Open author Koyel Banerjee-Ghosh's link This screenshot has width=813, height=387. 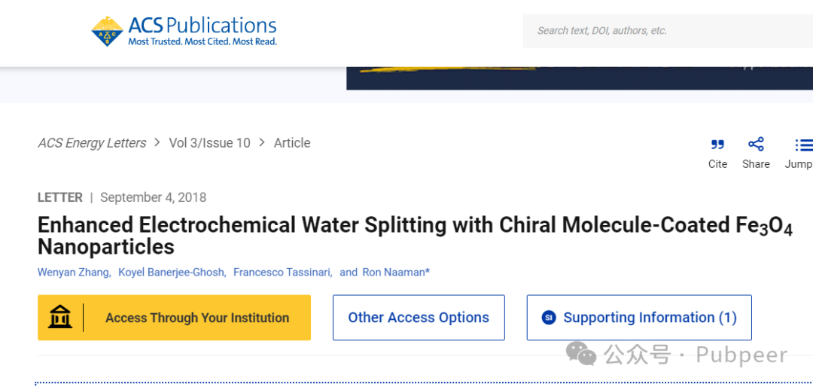172,272
